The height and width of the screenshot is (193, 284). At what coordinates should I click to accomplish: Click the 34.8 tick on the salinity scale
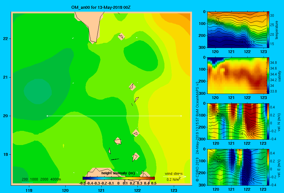273,63
